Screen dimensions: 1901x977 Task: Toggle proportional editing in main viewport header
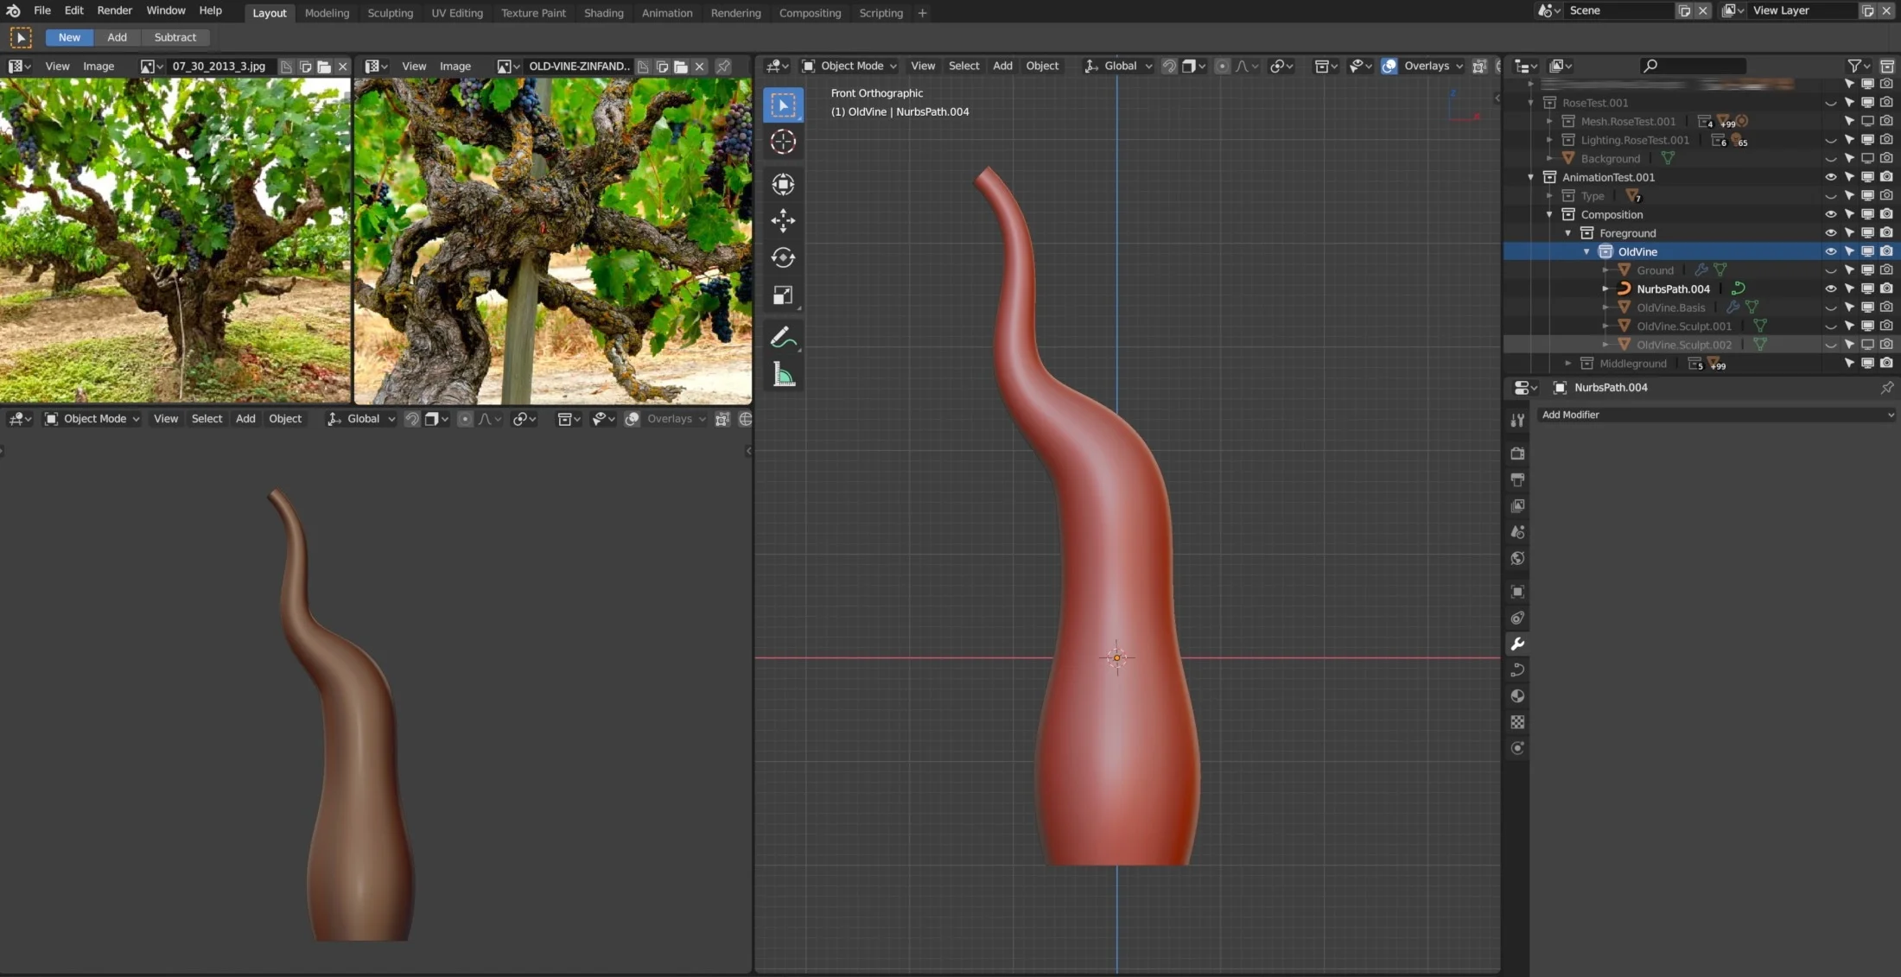point(1222,66)
